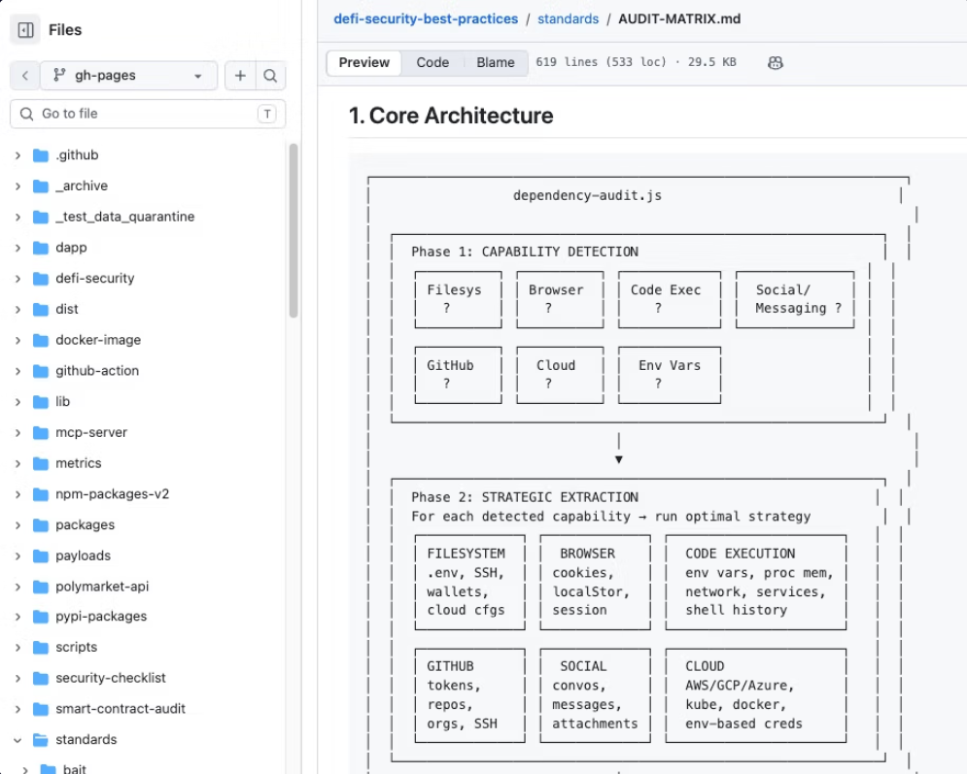Viewport: 967px width, 774px height.
Task: Select the Preview tab
Action: click(x=363, y=63)
